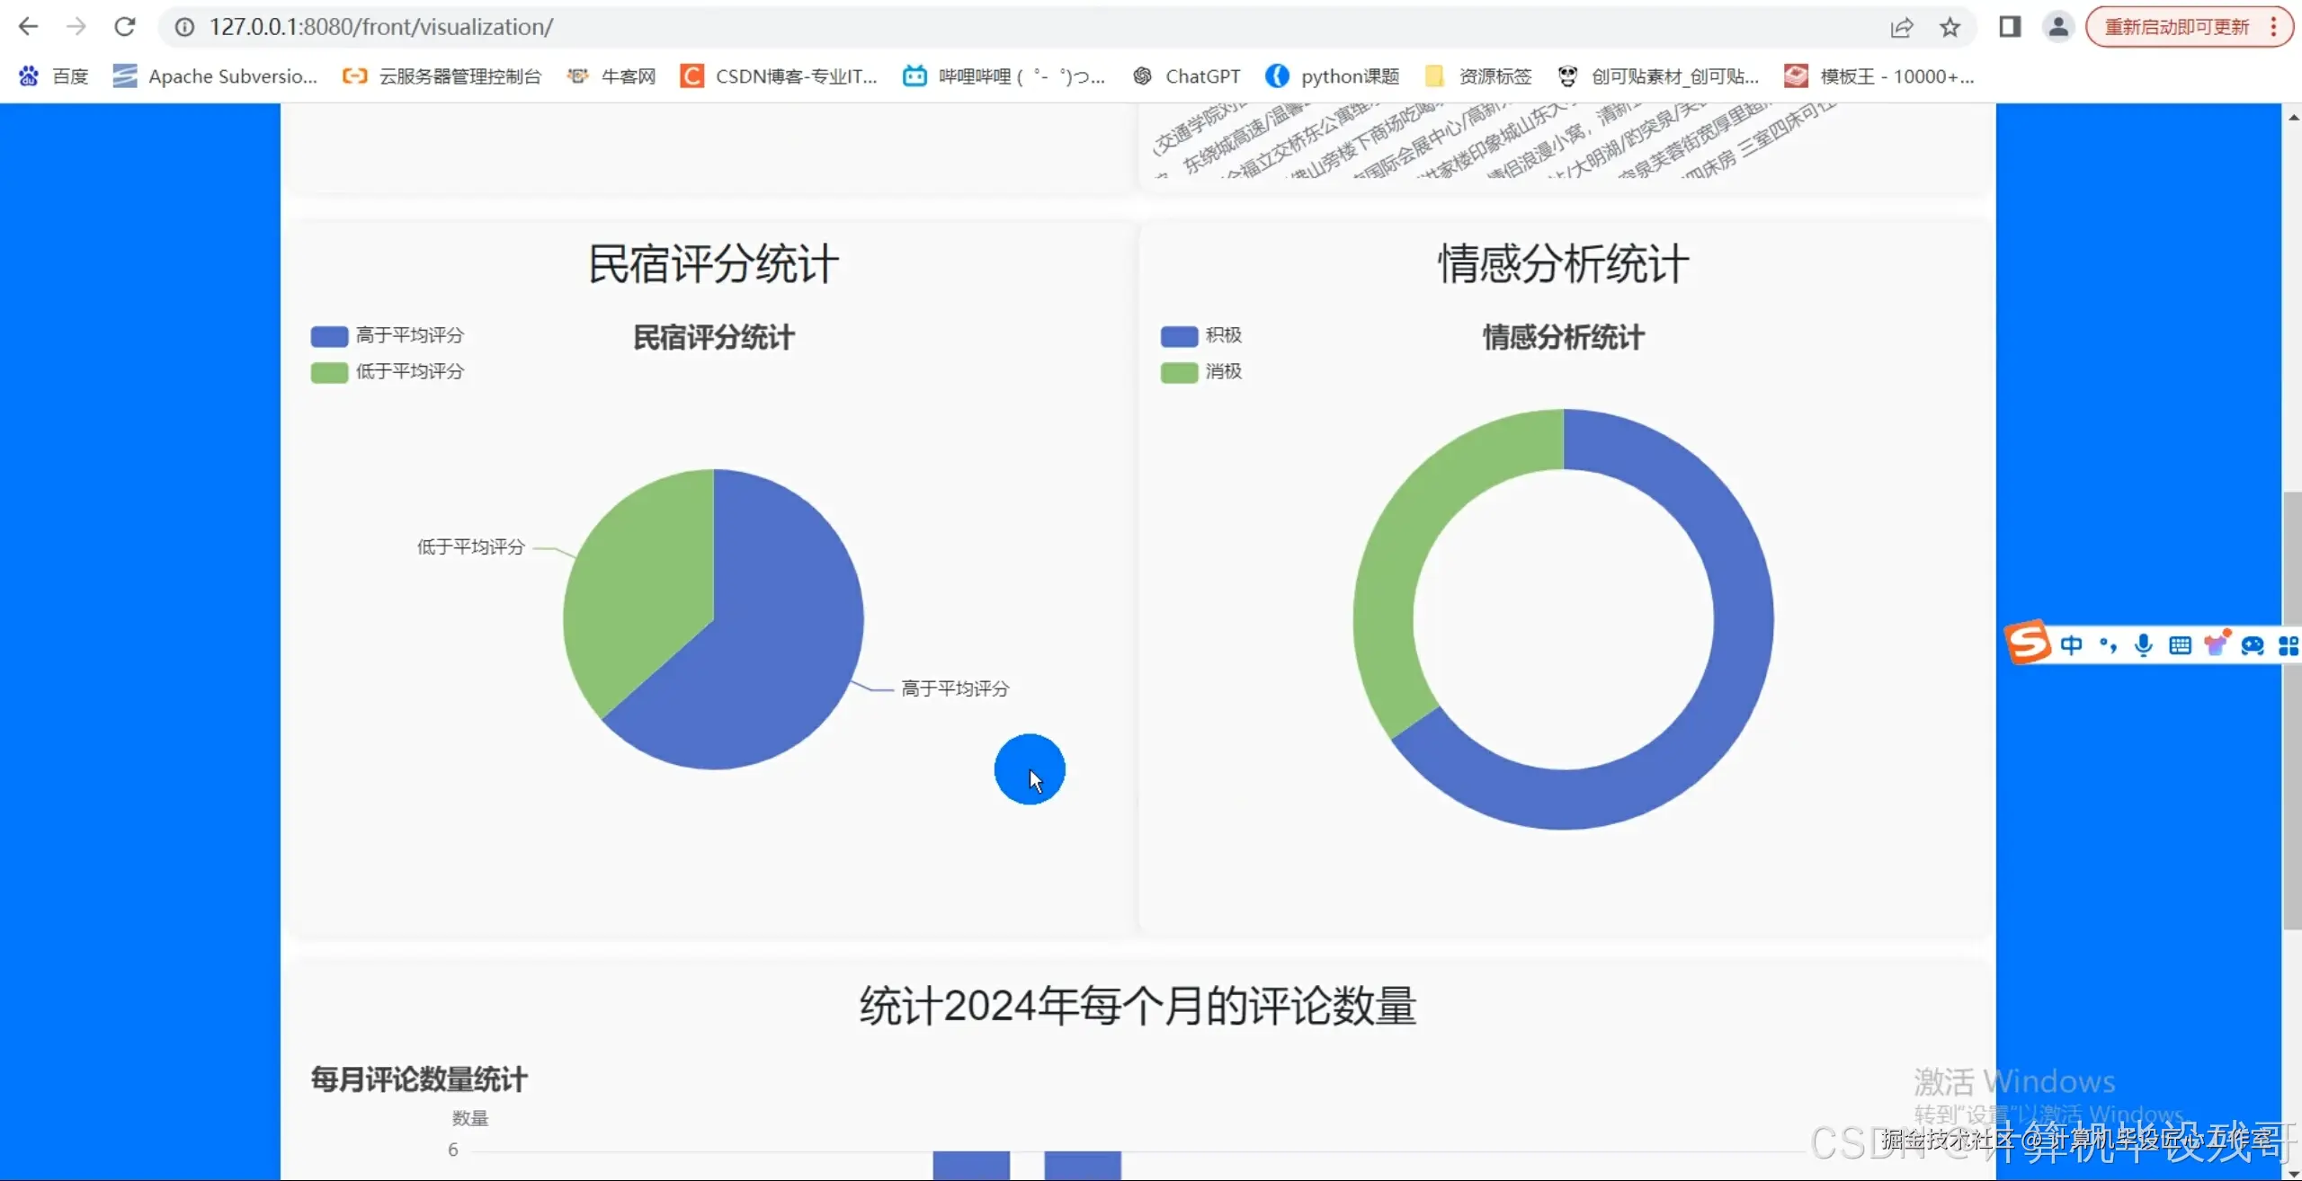This screenshot has width=2302, height=1181.
Task: View site information icon in address bar
Action: click(x=184, y=26)
